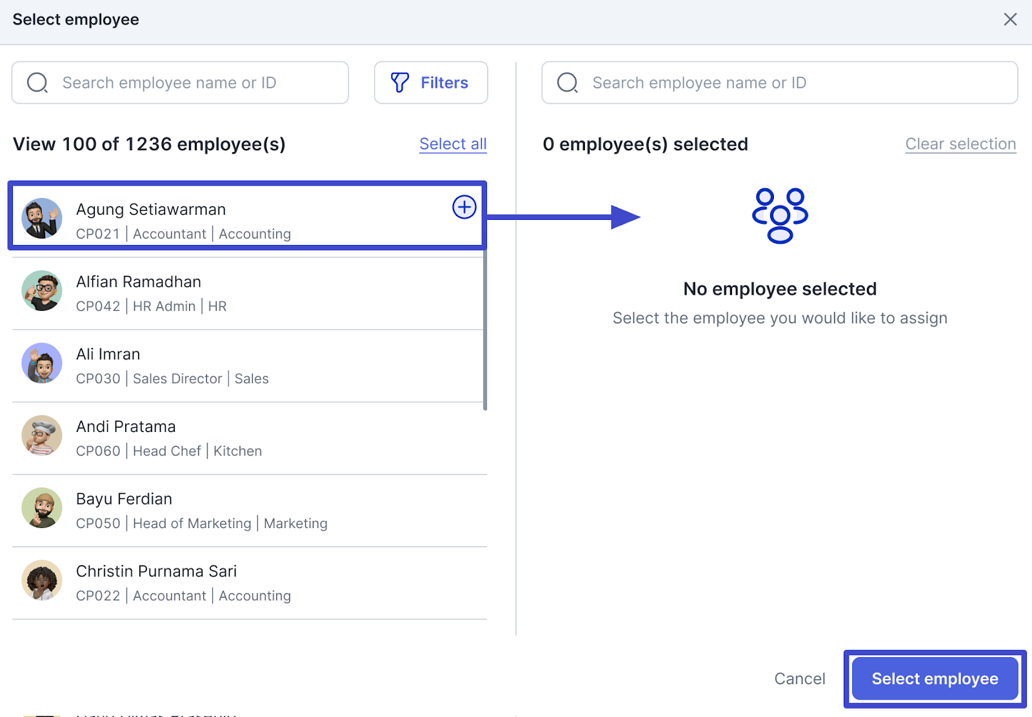Click Christin Purnama Sari's avatar

point(42,580)
